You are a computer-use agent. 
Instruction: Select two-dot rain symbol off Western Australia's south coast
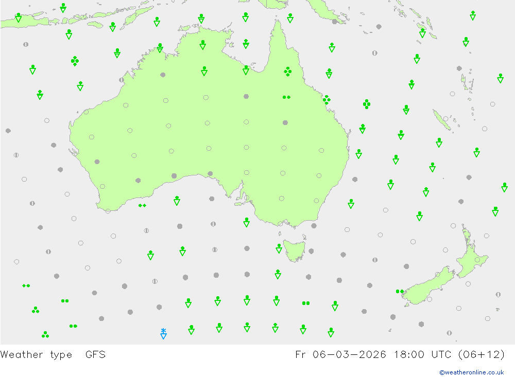[142, 205]
